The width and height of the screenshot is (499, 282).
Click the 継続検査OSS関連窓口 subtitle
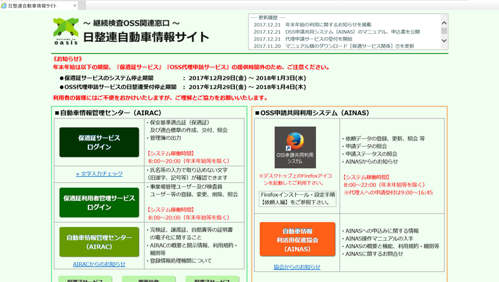pyautogui.click(x=132, y=23)
